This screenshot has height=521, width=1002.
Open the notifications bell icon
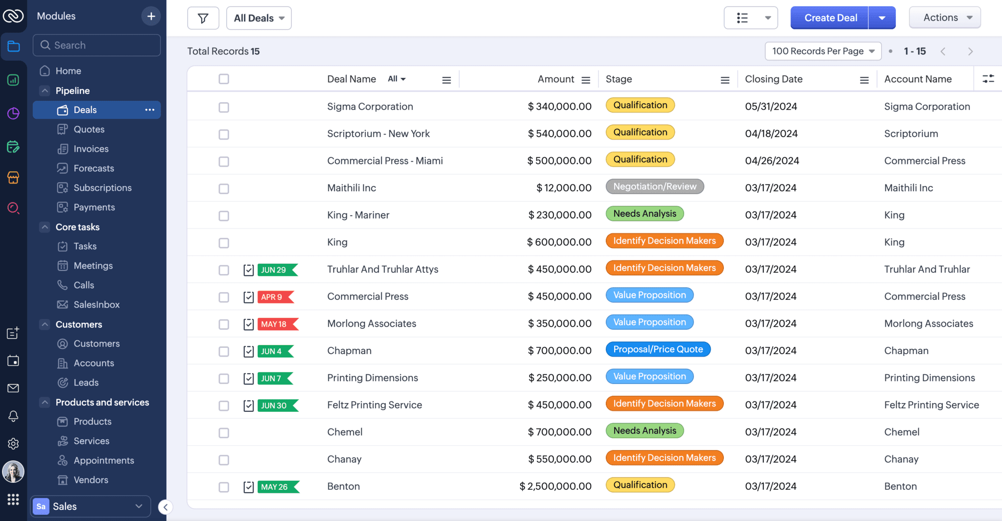coord(13,416)
